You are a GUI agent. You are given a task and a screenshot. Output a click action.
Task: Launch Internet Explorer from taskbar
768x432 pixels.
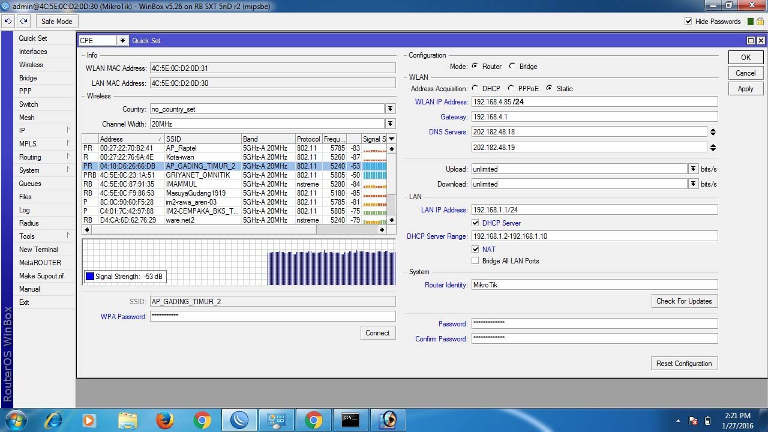[53, 420]
